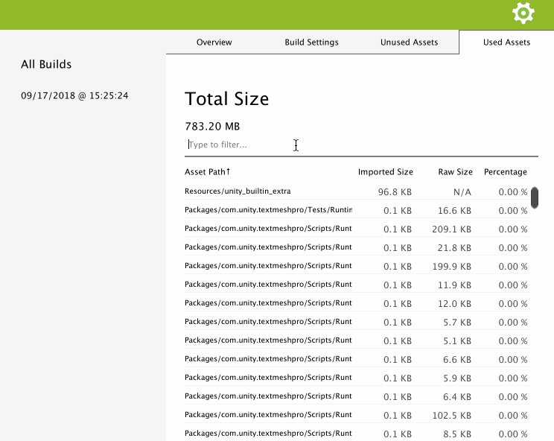The height and width of the screenshot is (441, 554).
Task: Click the 6.6 KB raw size cell
Action: (x=457, y=360)
